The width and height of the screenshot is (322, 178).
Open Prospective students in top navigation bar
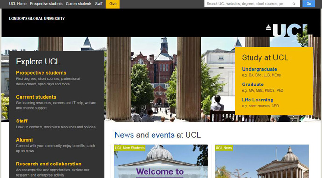pos(46,4)
